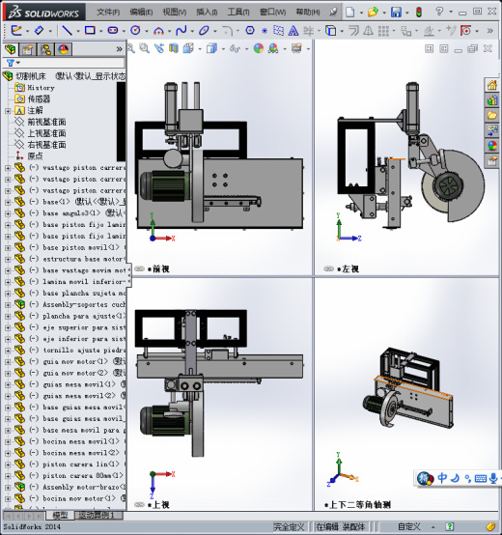This screenshot has height=535, width=502.
Task: Click the Save icon in title bar
Action: (396, 13)
